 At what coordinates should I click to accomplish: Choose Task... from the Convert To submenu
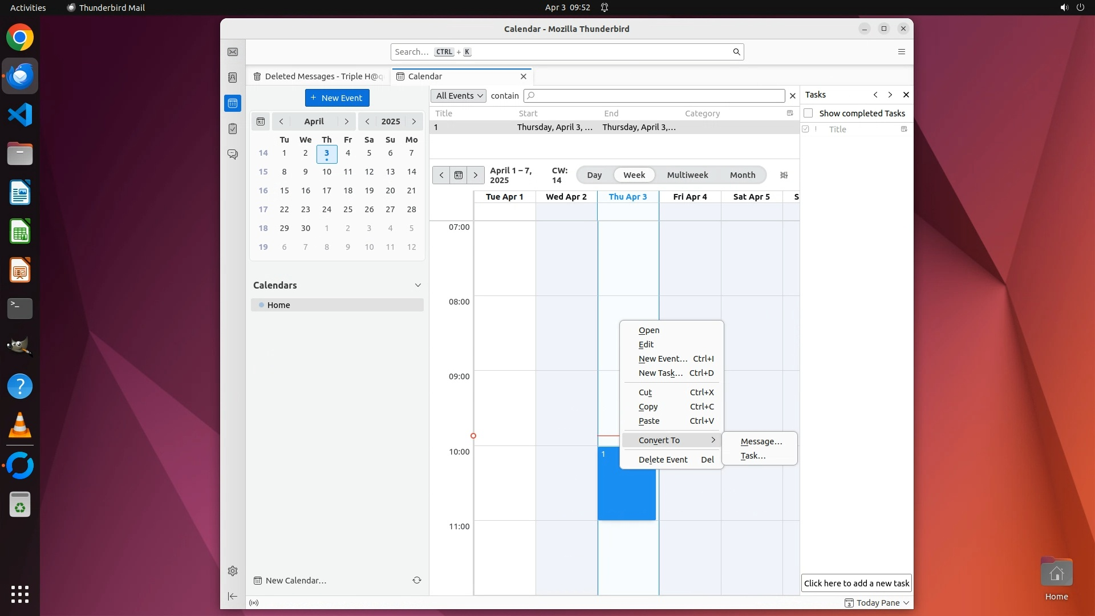tap(753, 456)
